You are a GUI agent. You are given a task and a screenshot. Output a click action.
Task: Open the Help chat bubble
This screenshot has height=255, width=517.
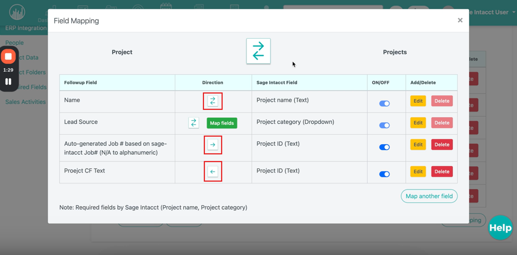coord(500,228)
